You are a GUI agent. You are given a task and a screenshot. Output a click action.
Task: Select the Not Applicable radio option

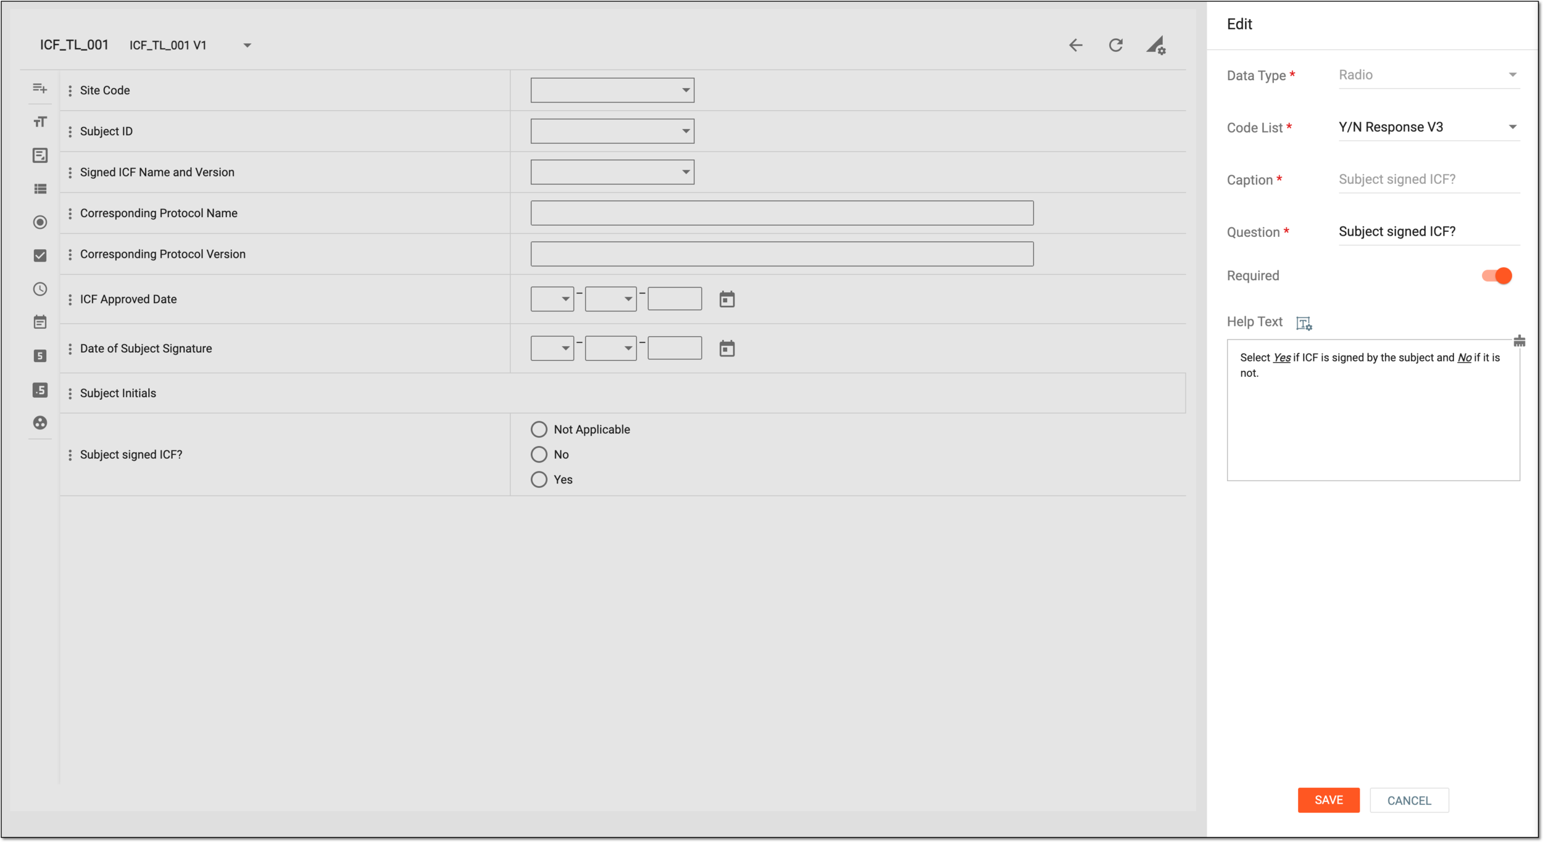point(539,429)
